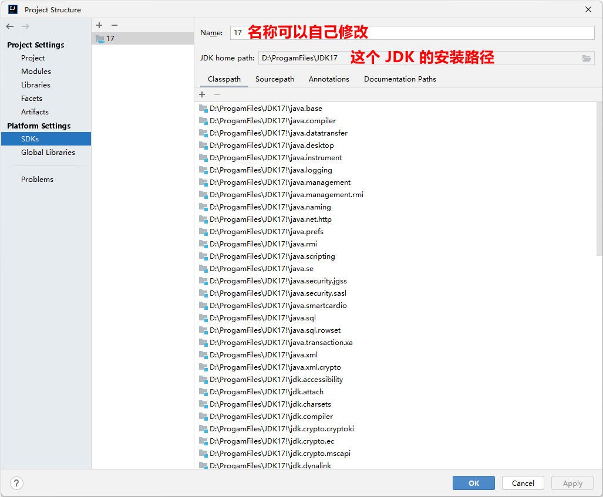
Task: Select the java.security.jgss classpath entry
Action: [x=273, y=281]
